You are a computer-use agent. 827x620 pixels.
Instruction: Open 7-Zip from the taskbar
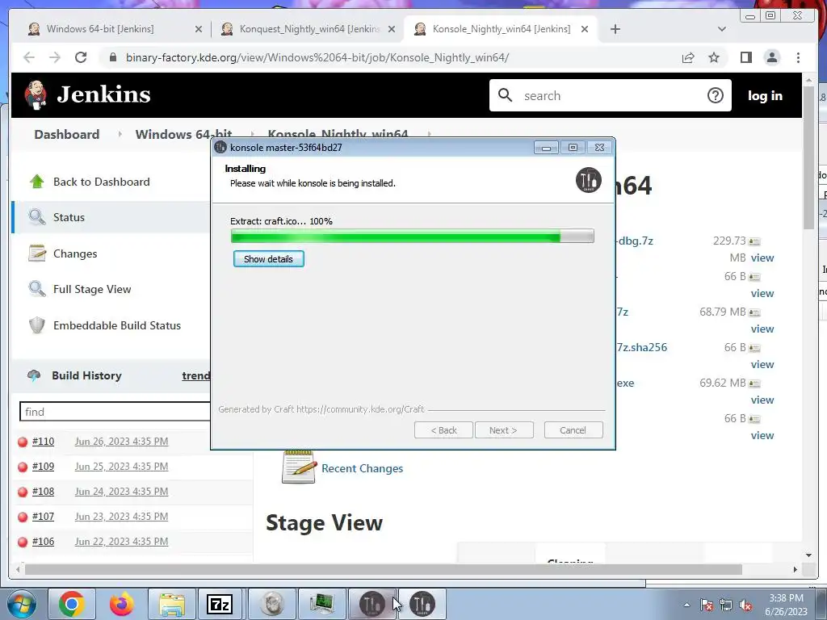click(x=220, y=604)
